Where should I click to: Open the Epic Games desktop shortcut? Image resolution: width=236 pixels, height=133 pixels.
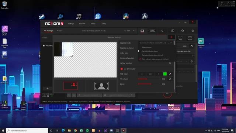(x=79, y=16)
